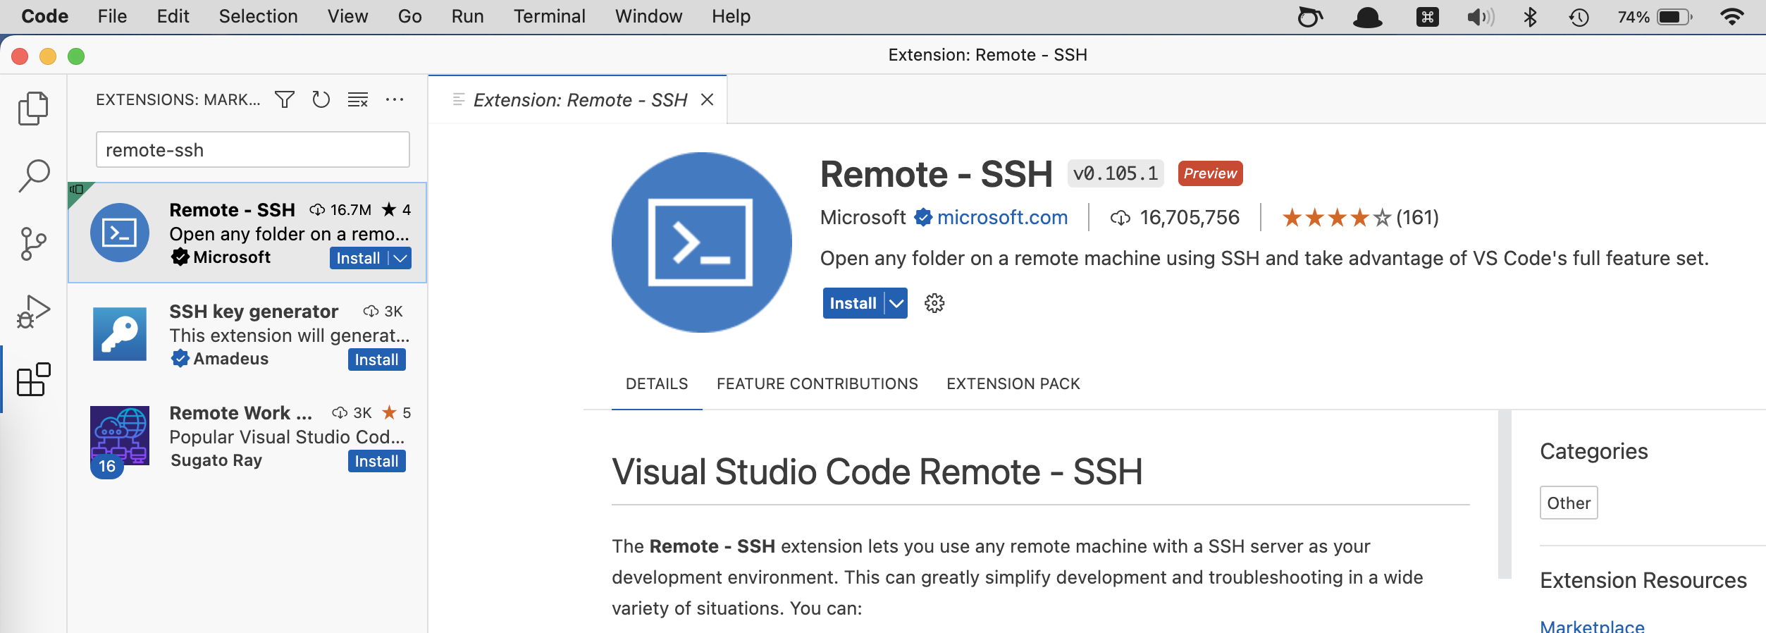Switch to the Extension Pack tab
This screenshot has height=633, width=1766.
click(1013, 383)
